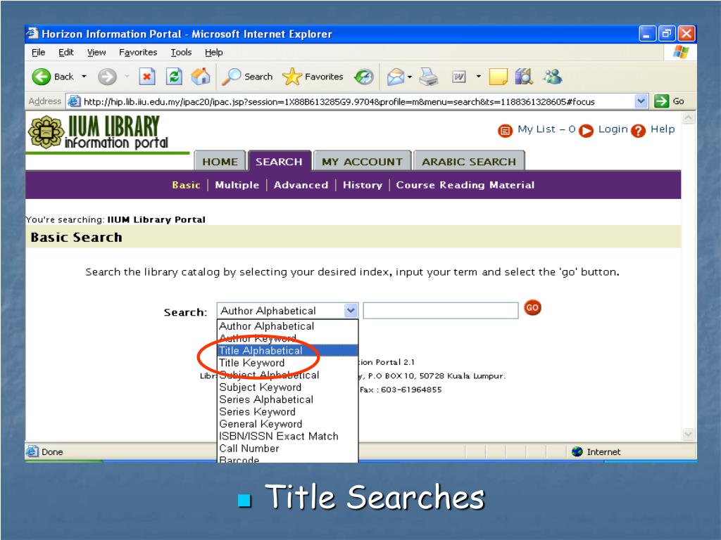Click the address URL field
Screen dimensions: 721x540
[358, 101]
